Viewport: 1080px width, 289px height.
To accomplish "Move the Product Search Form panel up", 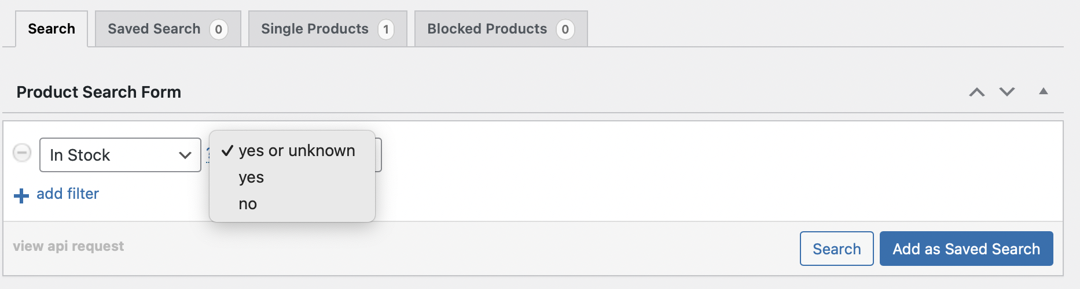I will (x=977, y=92).
